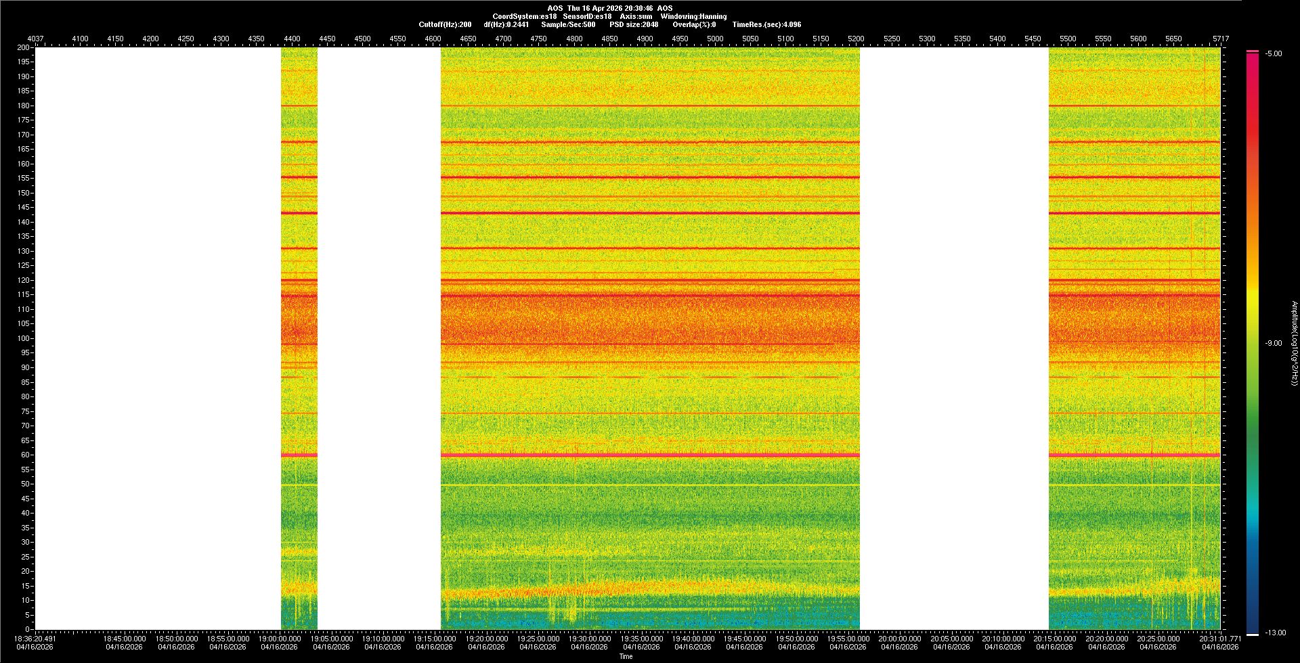Click the 18:36:20.491 start time label

click(36, 638)
